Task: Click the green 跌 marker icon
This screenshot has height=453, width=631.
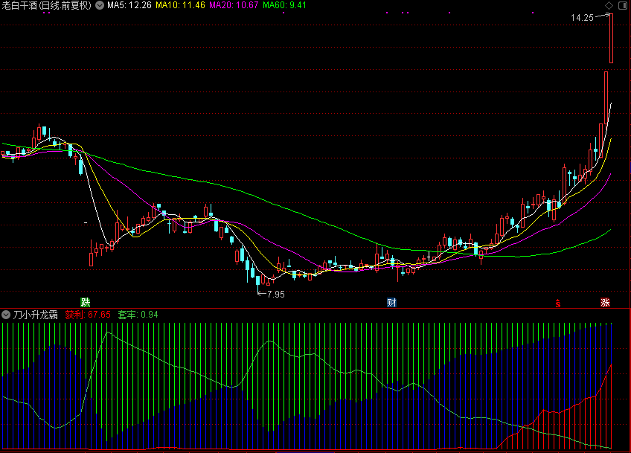Action: (86, 302)
